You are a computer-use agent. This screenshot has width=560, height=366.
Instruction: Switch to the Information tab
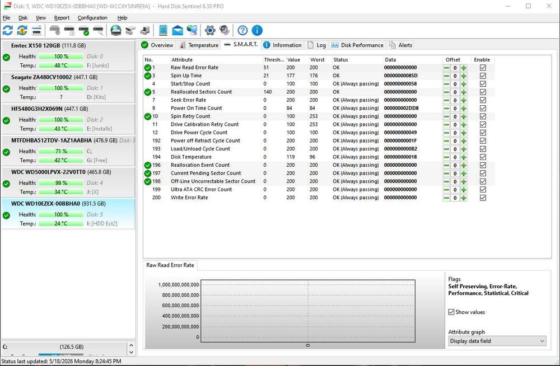point(282,45)
